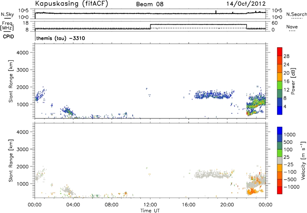Click the dotted line sample under Nave legend
307x213 pixels.
[x=292, y=31]
